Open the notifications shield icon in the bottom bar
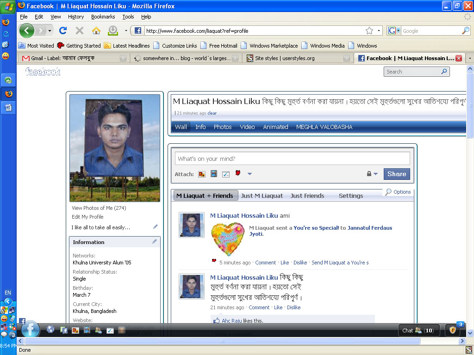The width and height of the screenshot is (474, 355). [x=453, y=330]
